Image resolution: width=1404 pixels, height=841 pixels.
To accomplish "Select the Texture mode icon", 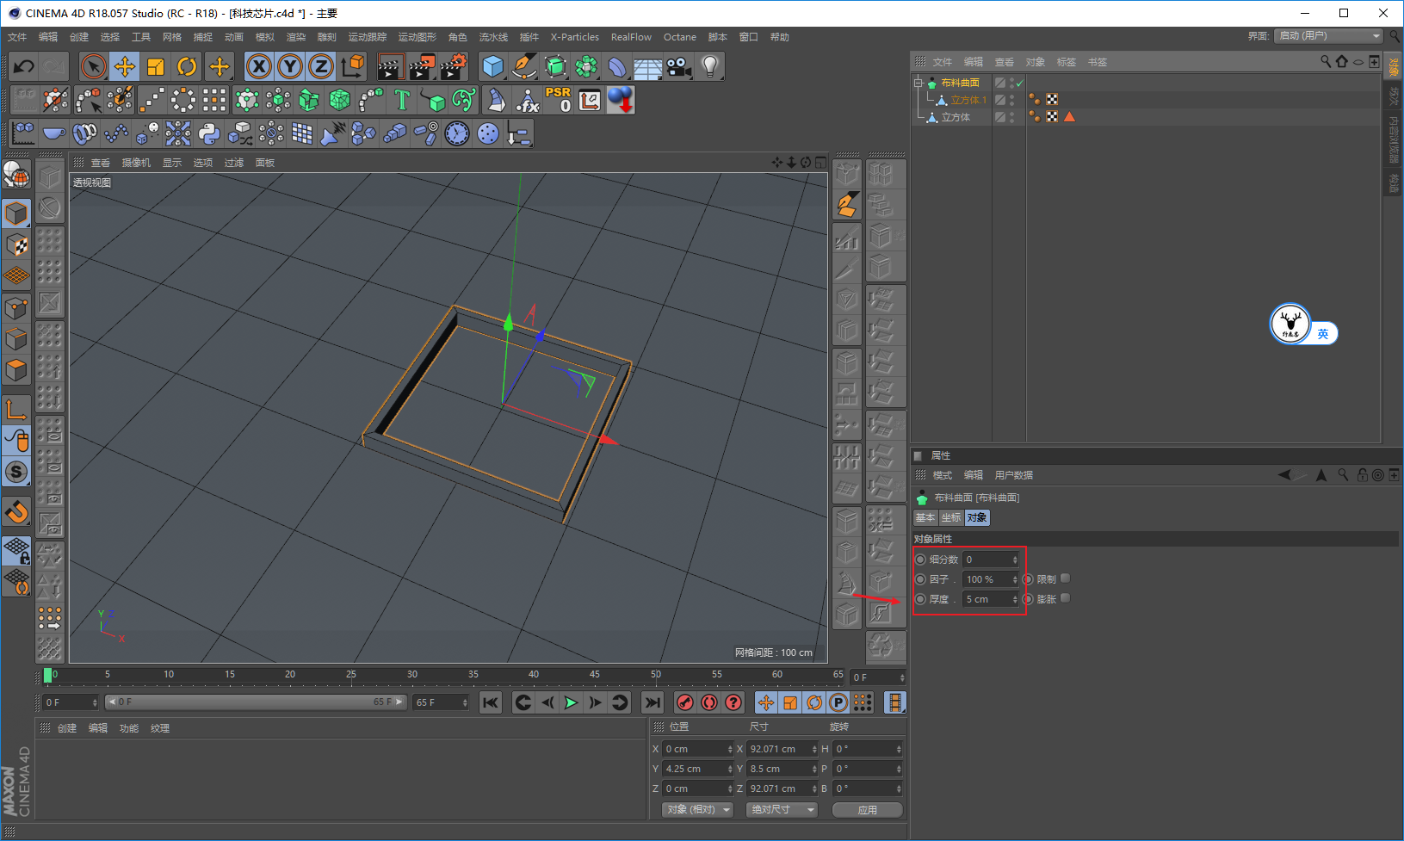I will point(16,244).
